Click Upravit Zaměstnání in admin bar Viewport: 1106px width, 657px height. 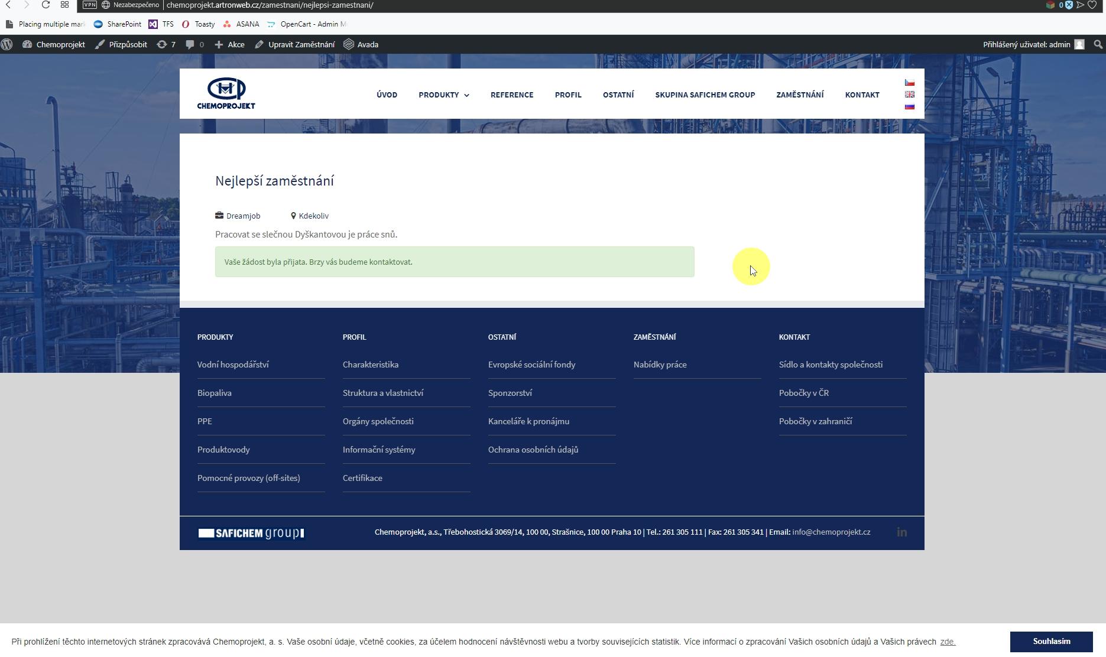tap(295, 44)
